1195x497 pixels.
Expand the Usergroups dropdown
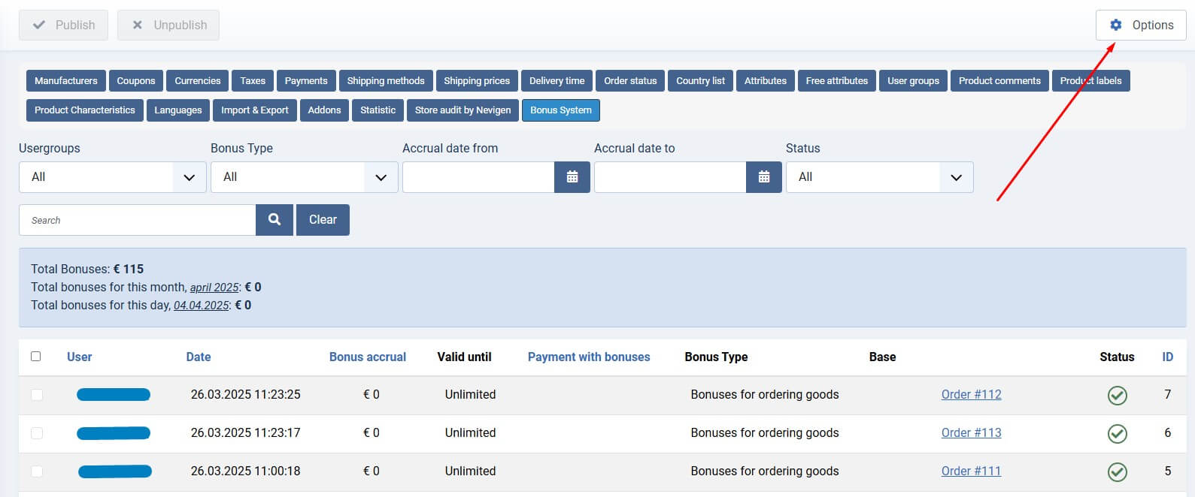112,177
